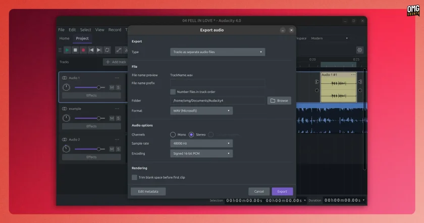Open the Selection time format arrow
The image size is (424, 223).
(305, 201)
